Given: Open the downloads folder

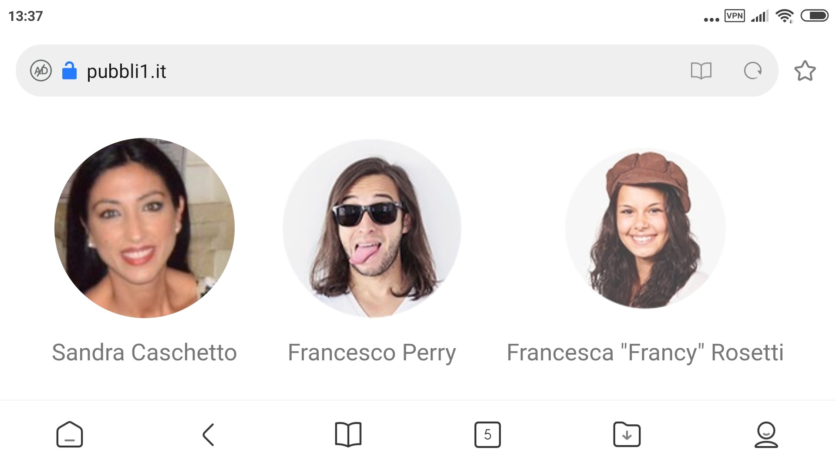Looking at the screenshot, I should (x=627, y=434).
